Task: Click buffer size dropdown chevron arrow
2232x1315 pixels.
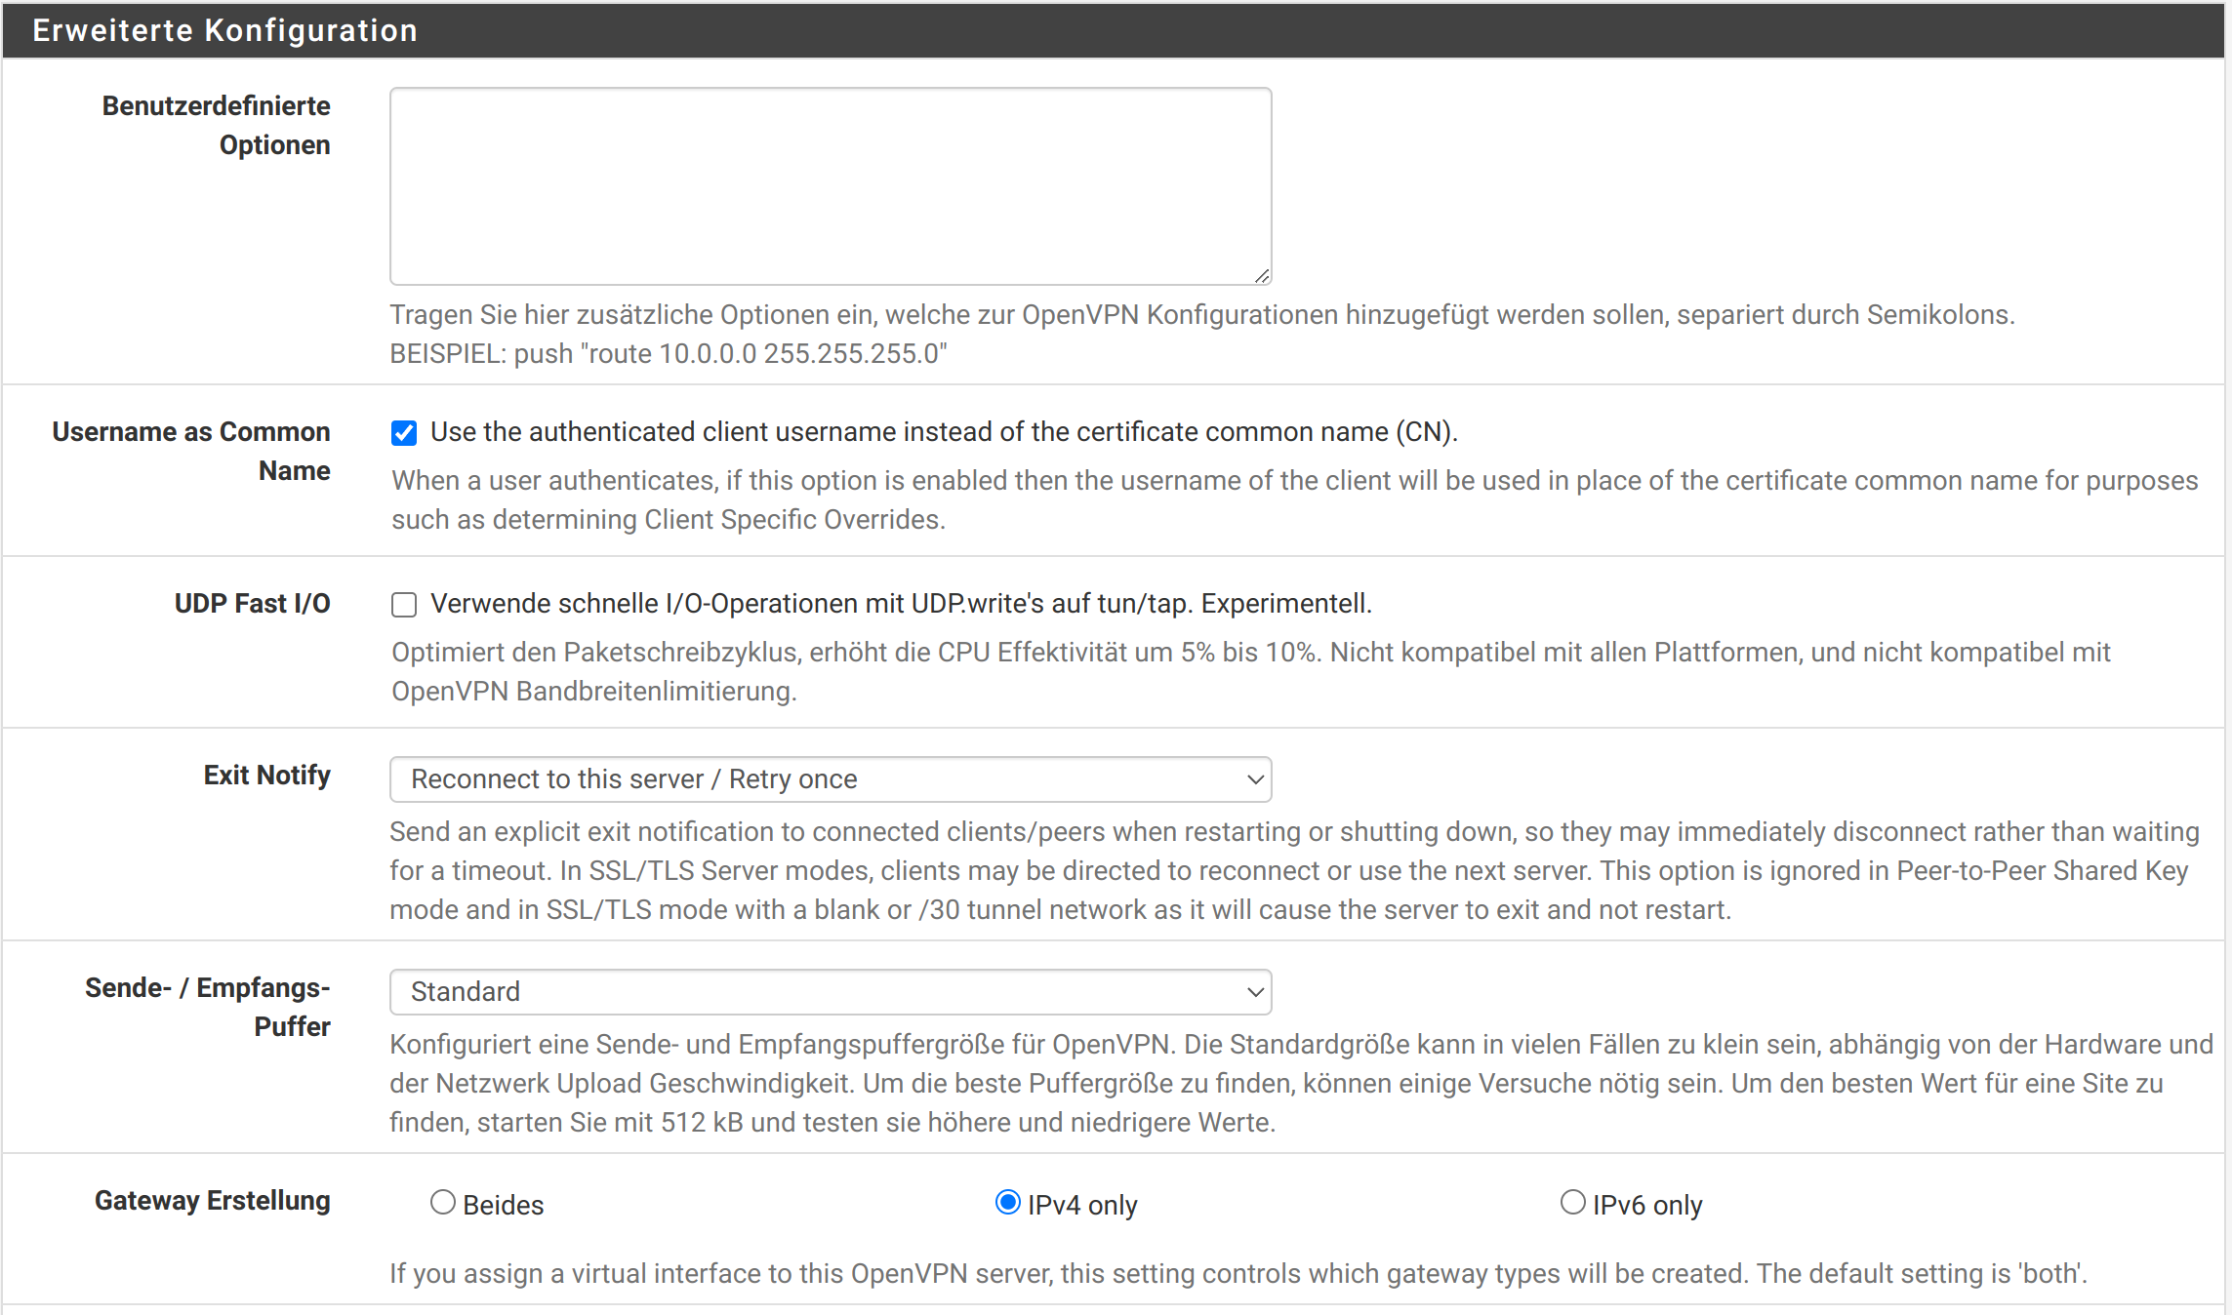Action: pos(1255,992)
